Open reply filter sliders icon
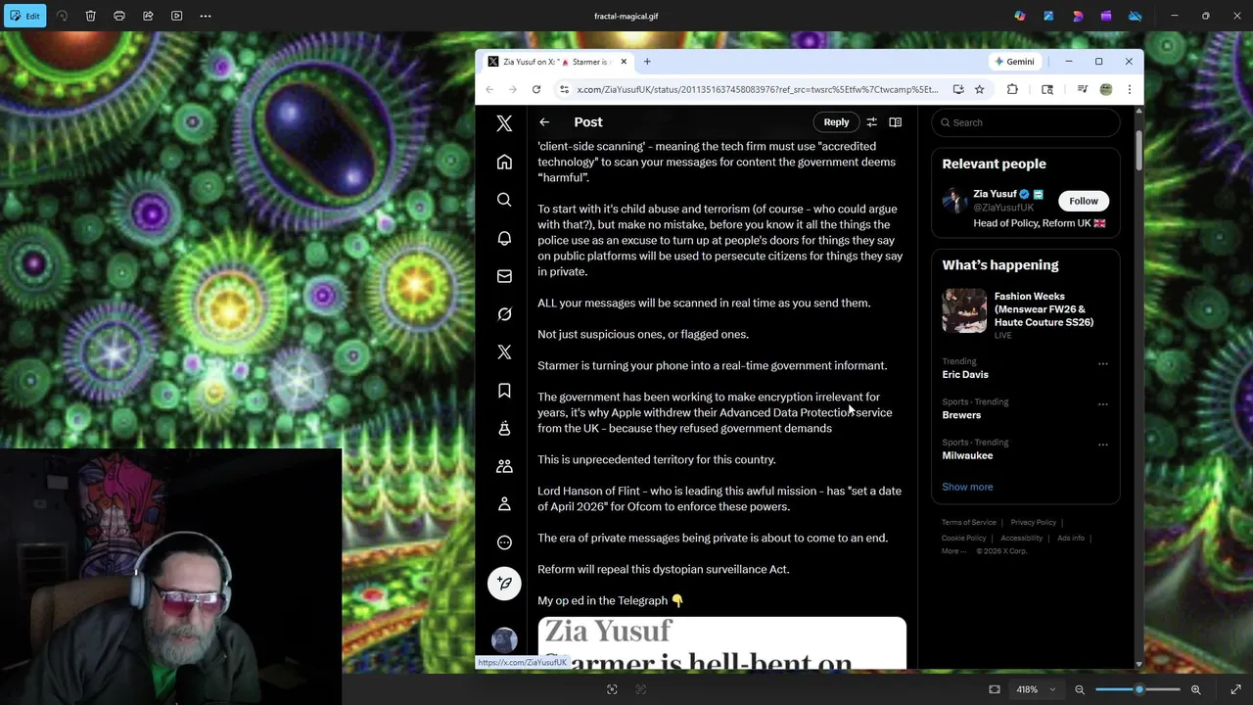Screen dimensions: 1253x705 [871, 122]
